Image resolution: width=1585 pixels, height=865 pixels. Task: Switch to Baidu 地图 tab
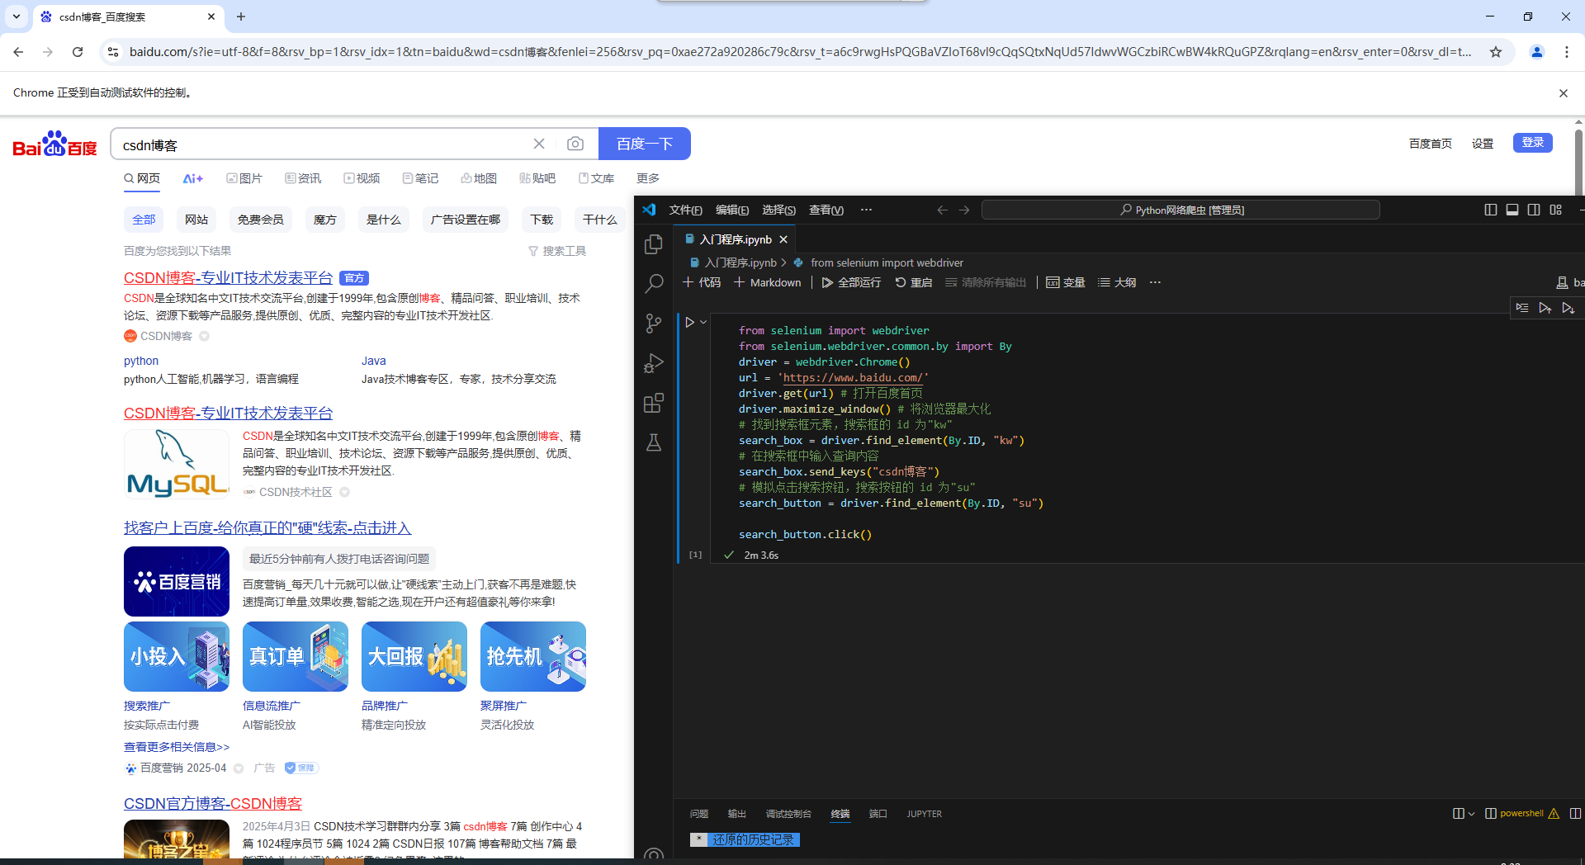[x=479, y=178]
